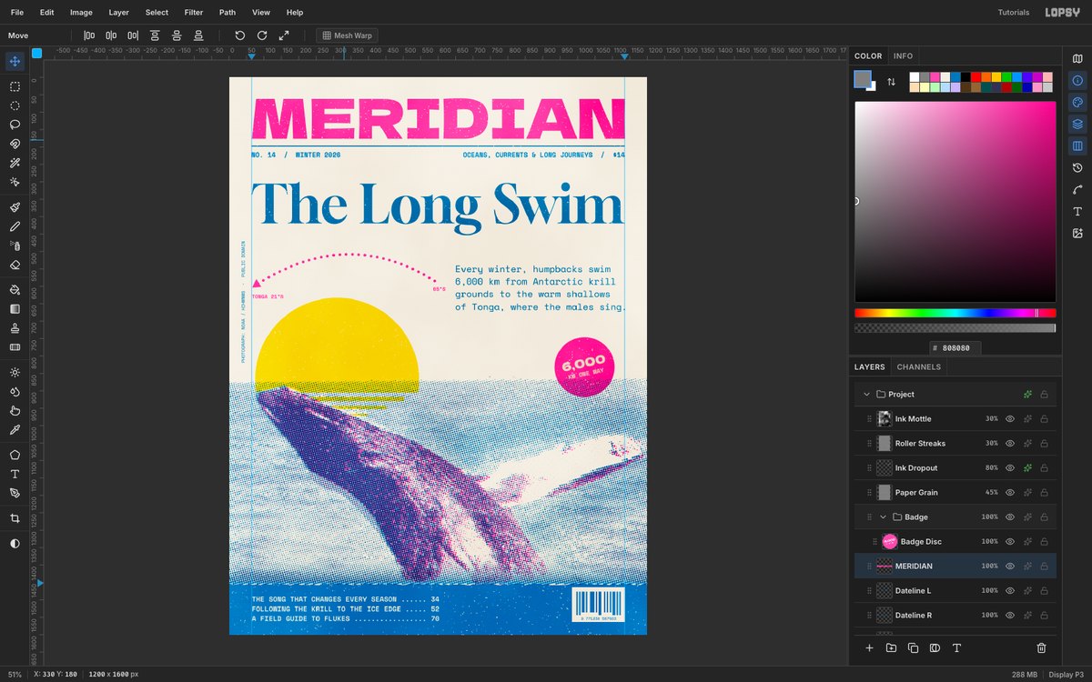Switch to the Info tab
1092x682 pixels.
click(x=903, y=56)
